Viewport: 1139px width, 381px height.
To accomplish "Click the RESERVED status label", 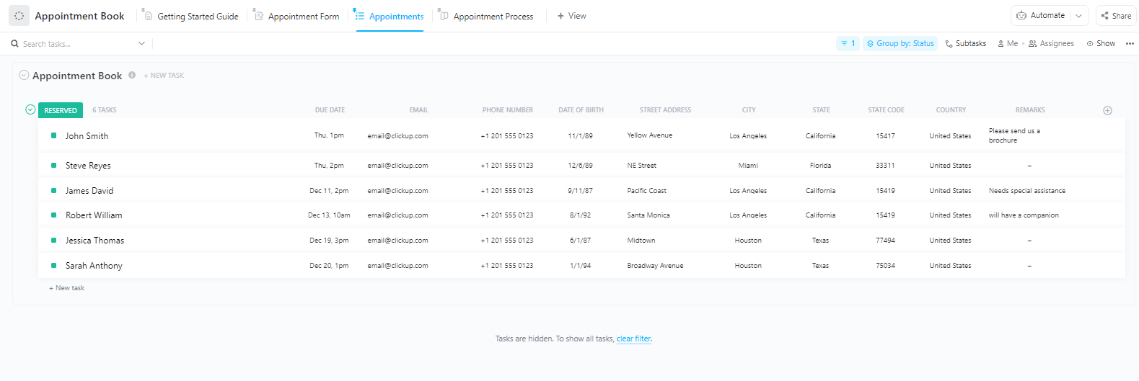I will pos(61,110).
